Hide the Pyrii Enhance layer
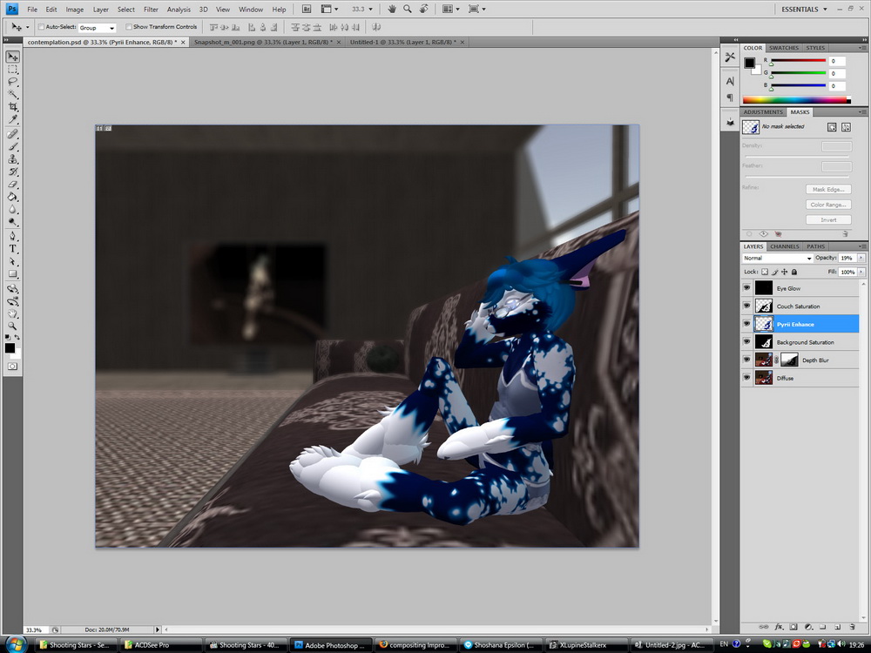Viewport: 871px width, 653px height. pos(746,324)
